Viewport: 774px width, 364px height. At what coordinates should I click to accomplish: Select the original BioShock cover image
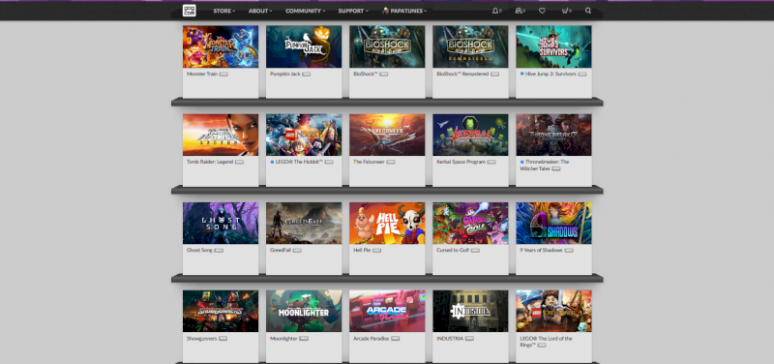(387, 46)
